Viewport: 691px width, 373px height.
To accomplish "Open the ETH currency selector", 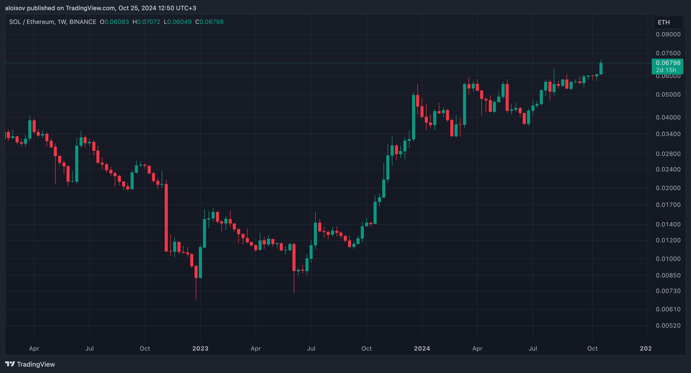I will pyautogui.click(x=668, y=22).
